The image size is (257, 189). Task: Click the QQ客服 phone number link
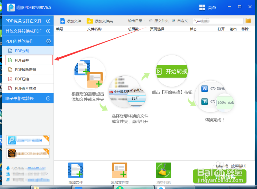pos(36,168)
